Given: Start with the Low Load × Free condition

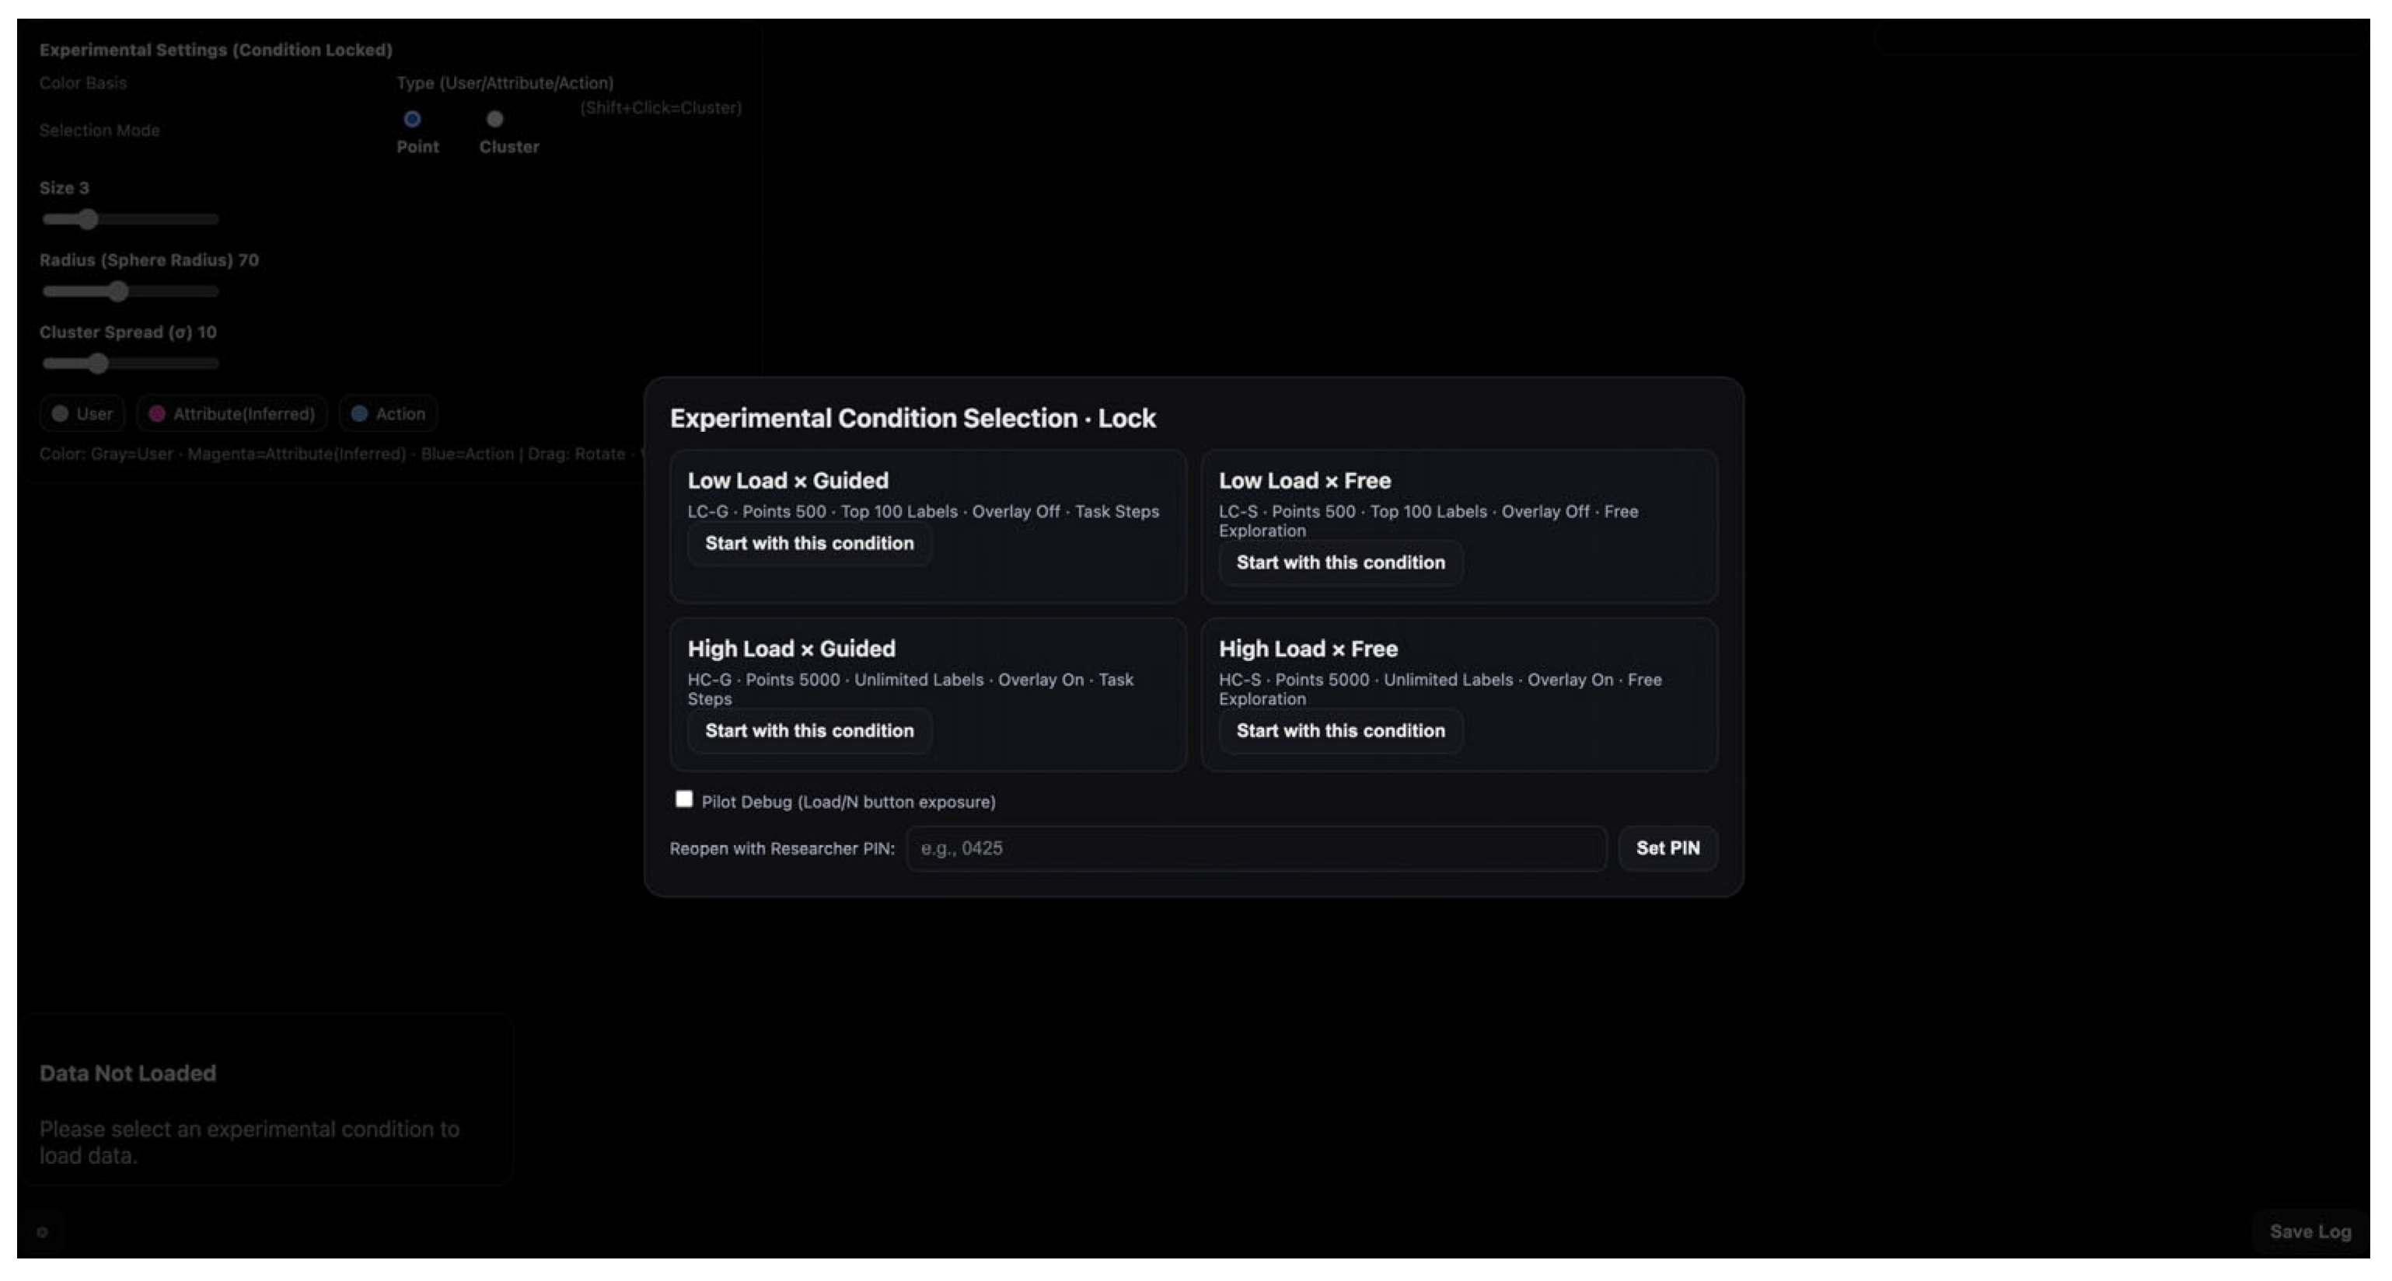Looking at the screenshot, I should pyautogui.click(x=1340, y=563).
